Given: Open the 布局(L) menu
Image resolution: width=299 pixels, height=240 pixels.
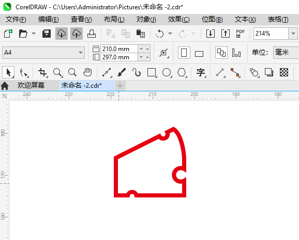Looking at the screenshot, I should [114, 20].
